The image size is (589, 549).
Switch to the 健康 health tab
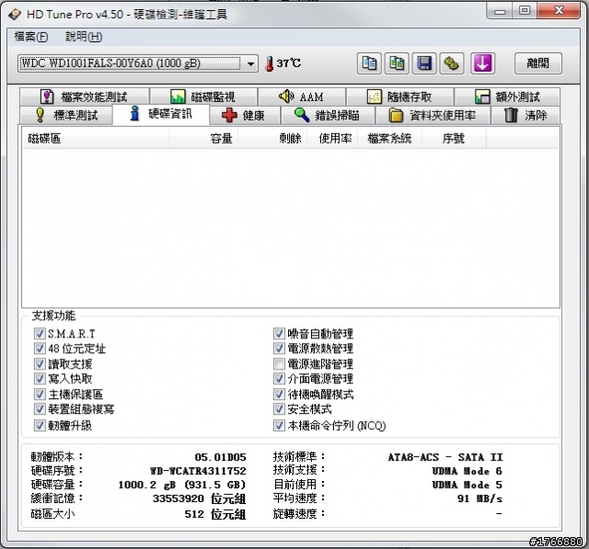pyautogui.click(x=245, y=115)
